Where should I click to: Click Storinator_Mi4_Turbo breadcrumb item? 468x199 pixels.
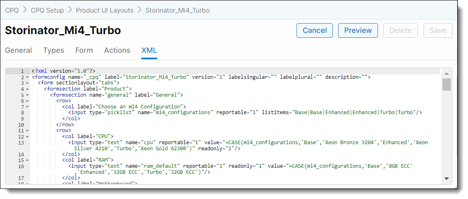click(177, 10)
